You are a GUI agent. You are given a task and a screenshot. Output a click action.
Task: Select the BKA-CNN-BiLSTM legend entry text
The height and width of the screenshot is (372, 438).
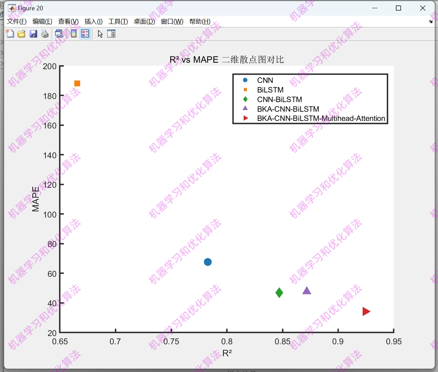288,109
